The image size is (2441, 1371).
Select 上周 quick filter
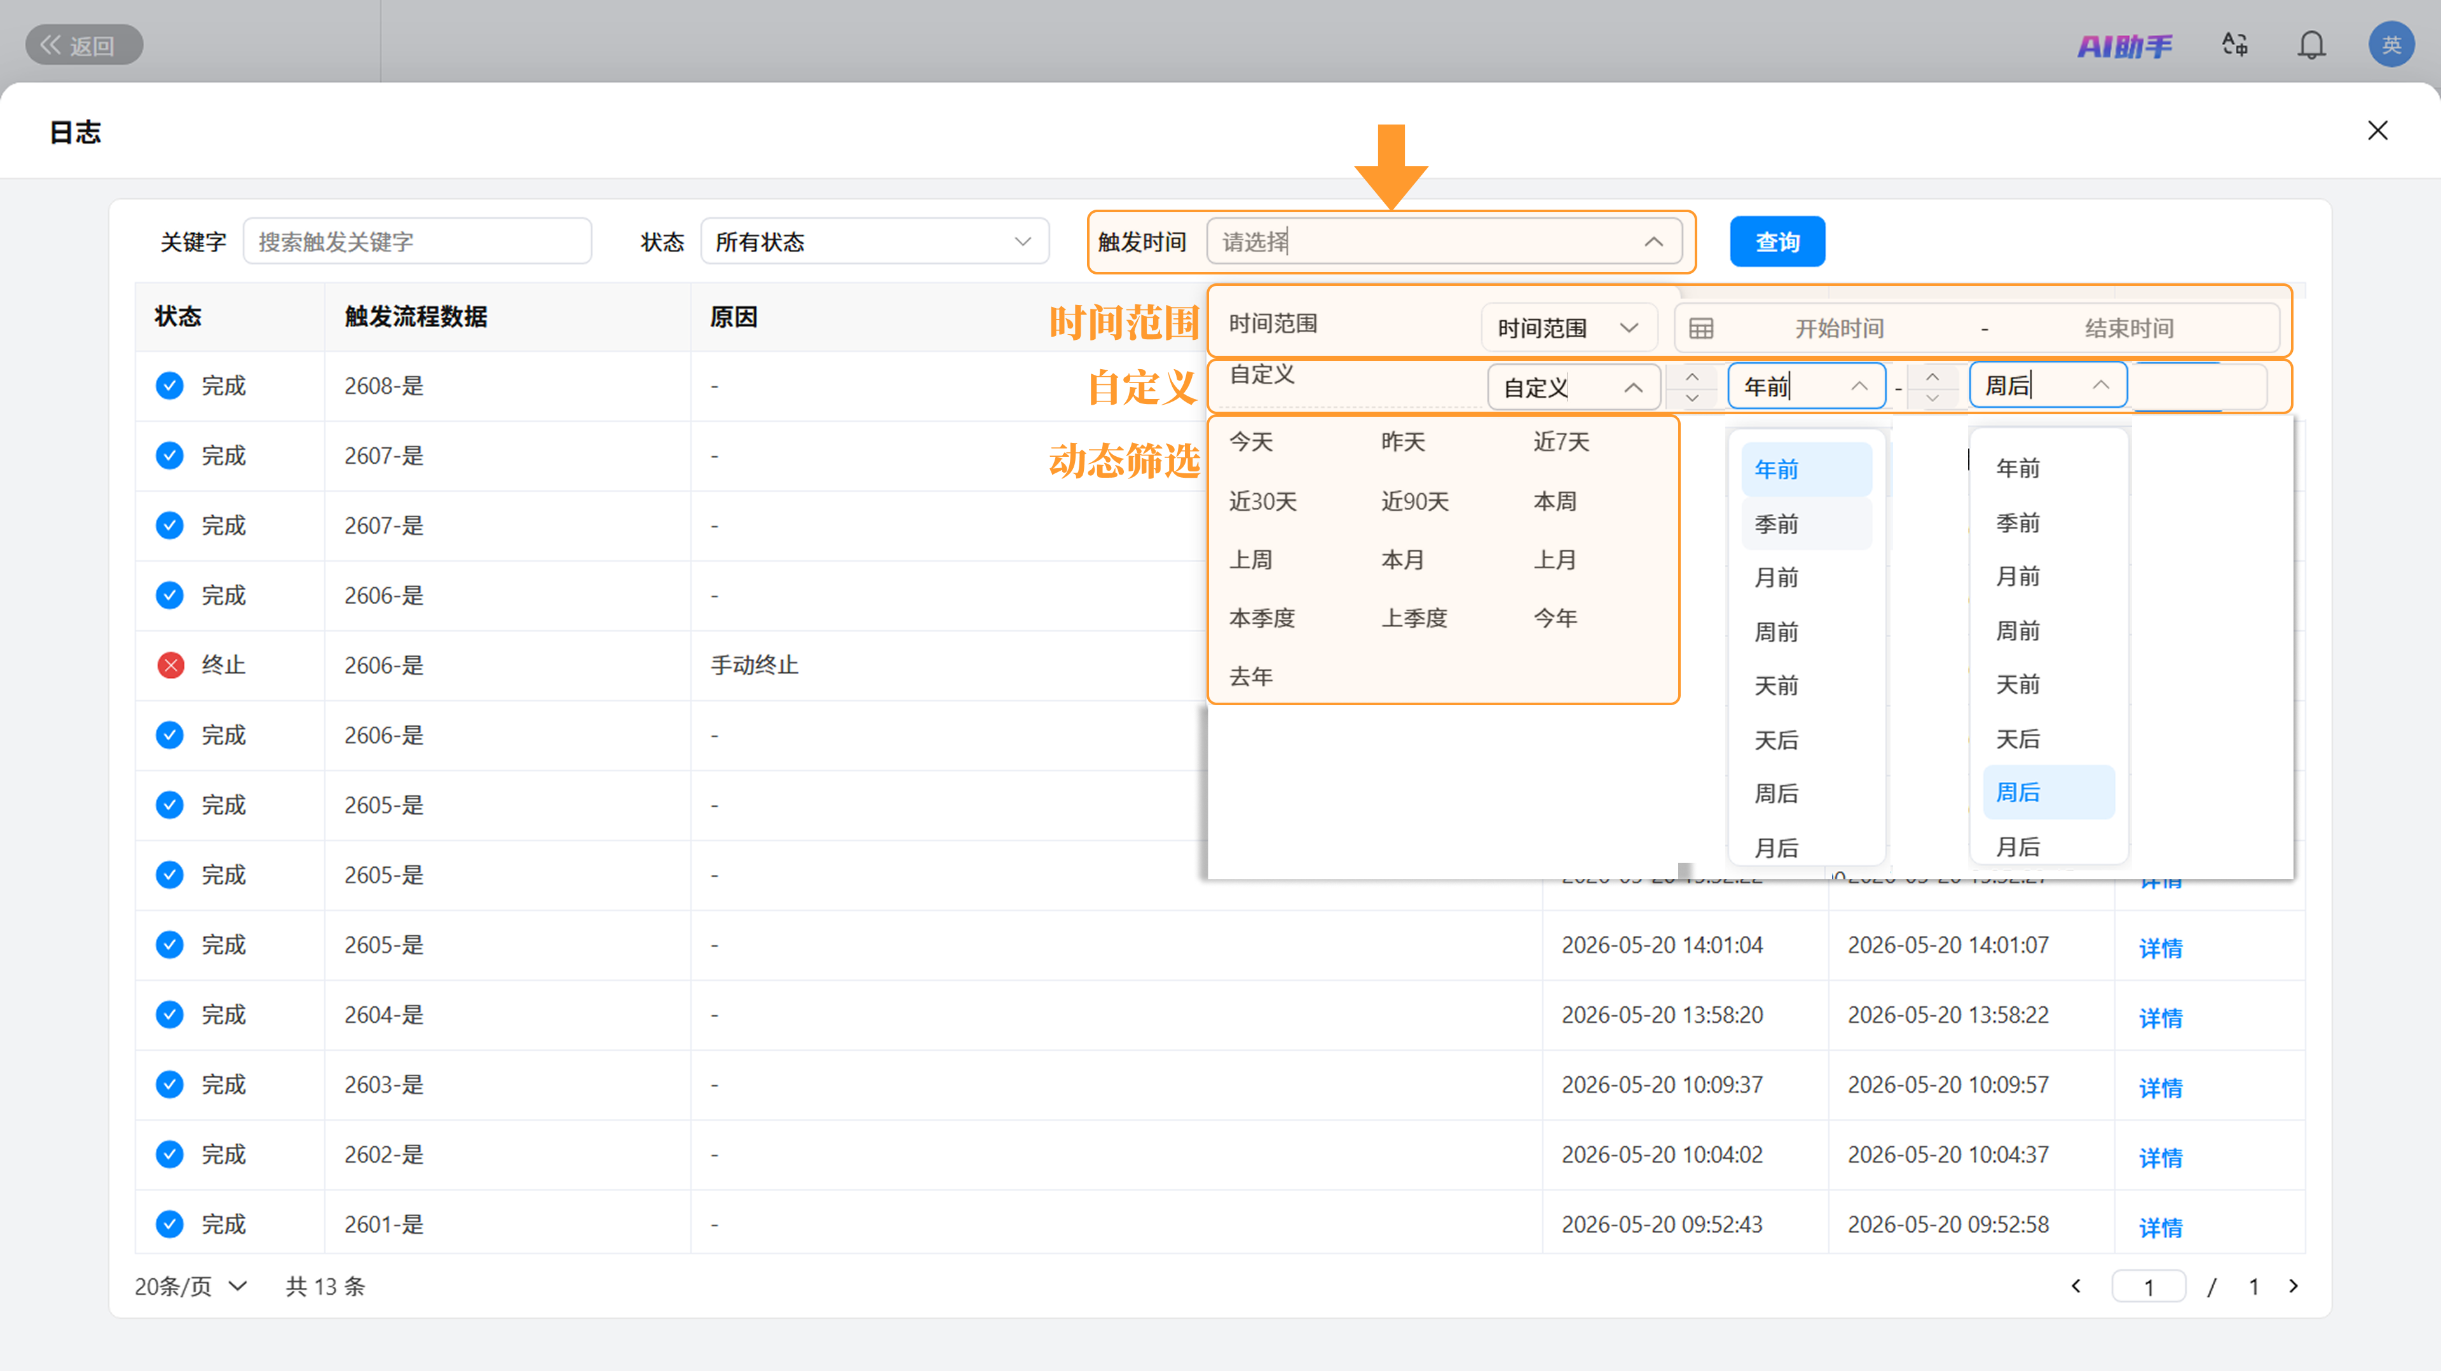[x=1251, y=560]
